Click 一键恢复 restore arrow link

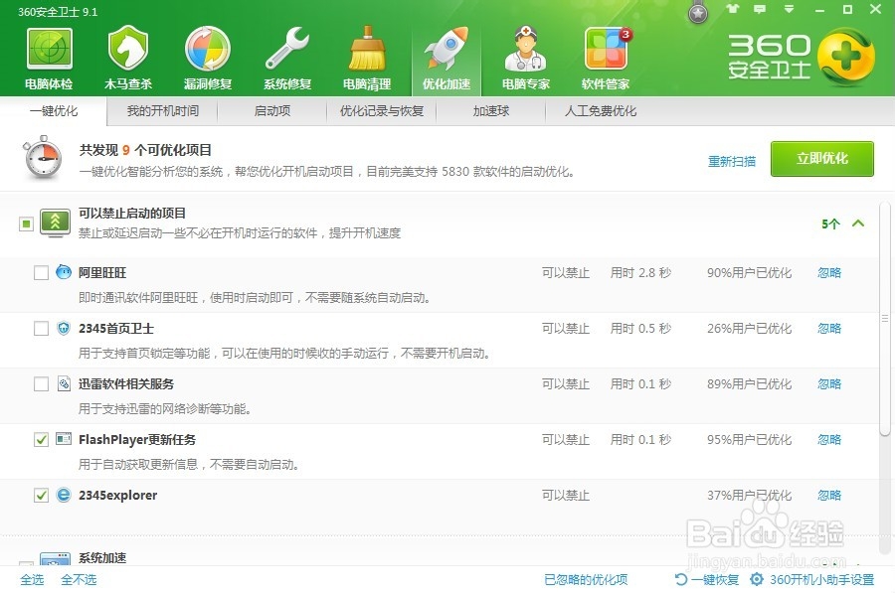[706, 579]
